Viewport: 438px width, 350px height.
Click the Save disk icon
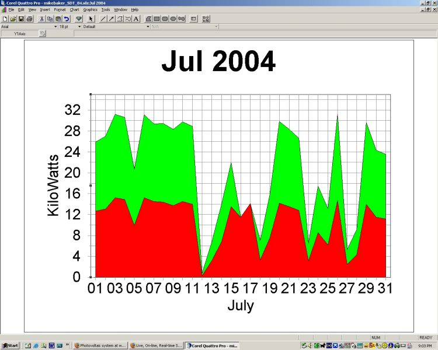pos(21,19)
